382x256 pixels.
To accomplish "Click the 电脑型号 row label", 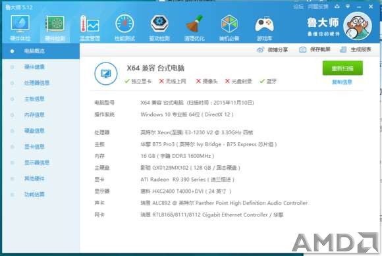I will point(105,103).
